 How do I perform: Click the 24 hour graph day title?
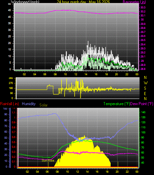[x=83, y=2]
